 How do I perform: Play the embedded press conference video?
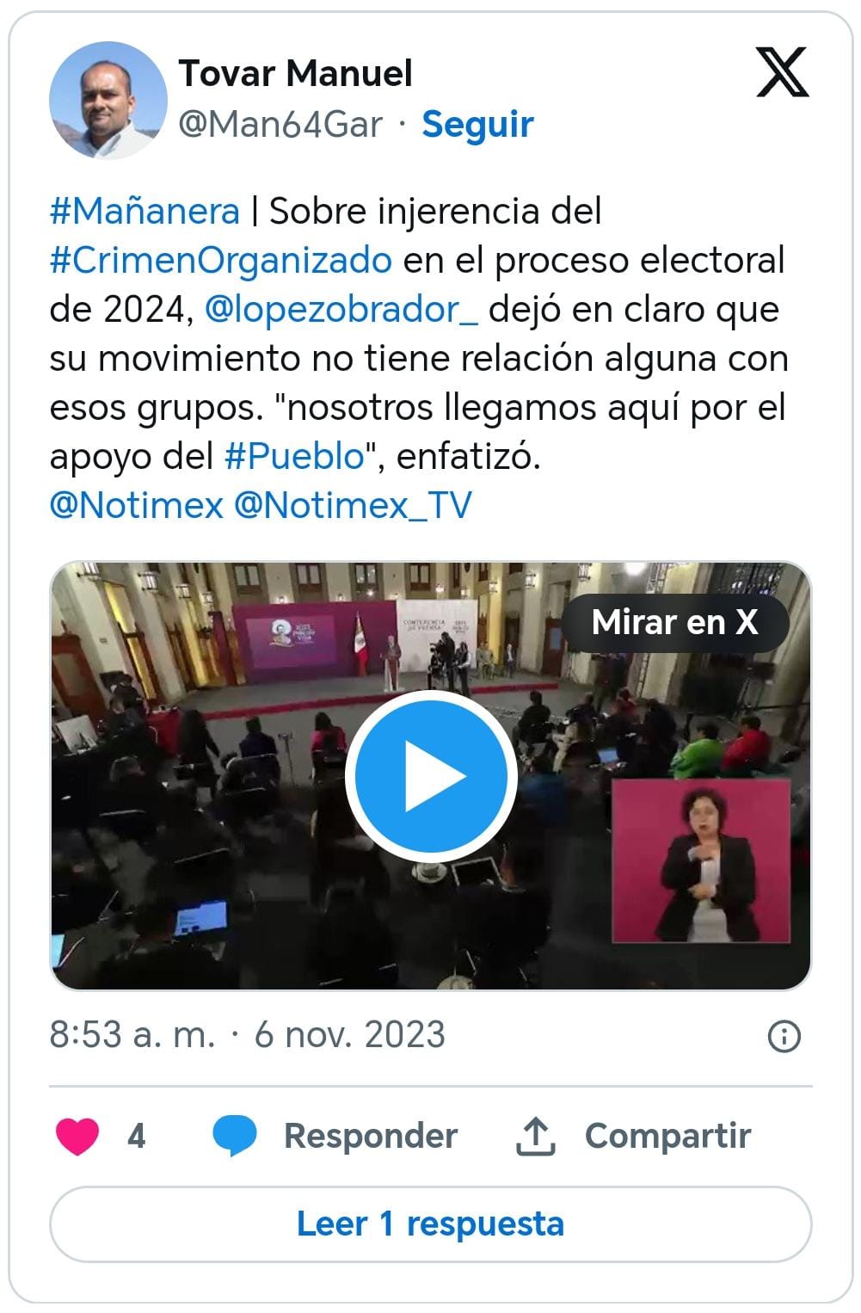[x=431, y=776]
